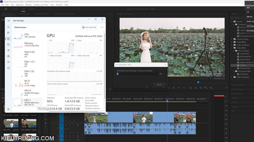Open App history page in Task Manager
Image resolution: width=254 pixels, height=142 pixels.
tap(9, 44)
